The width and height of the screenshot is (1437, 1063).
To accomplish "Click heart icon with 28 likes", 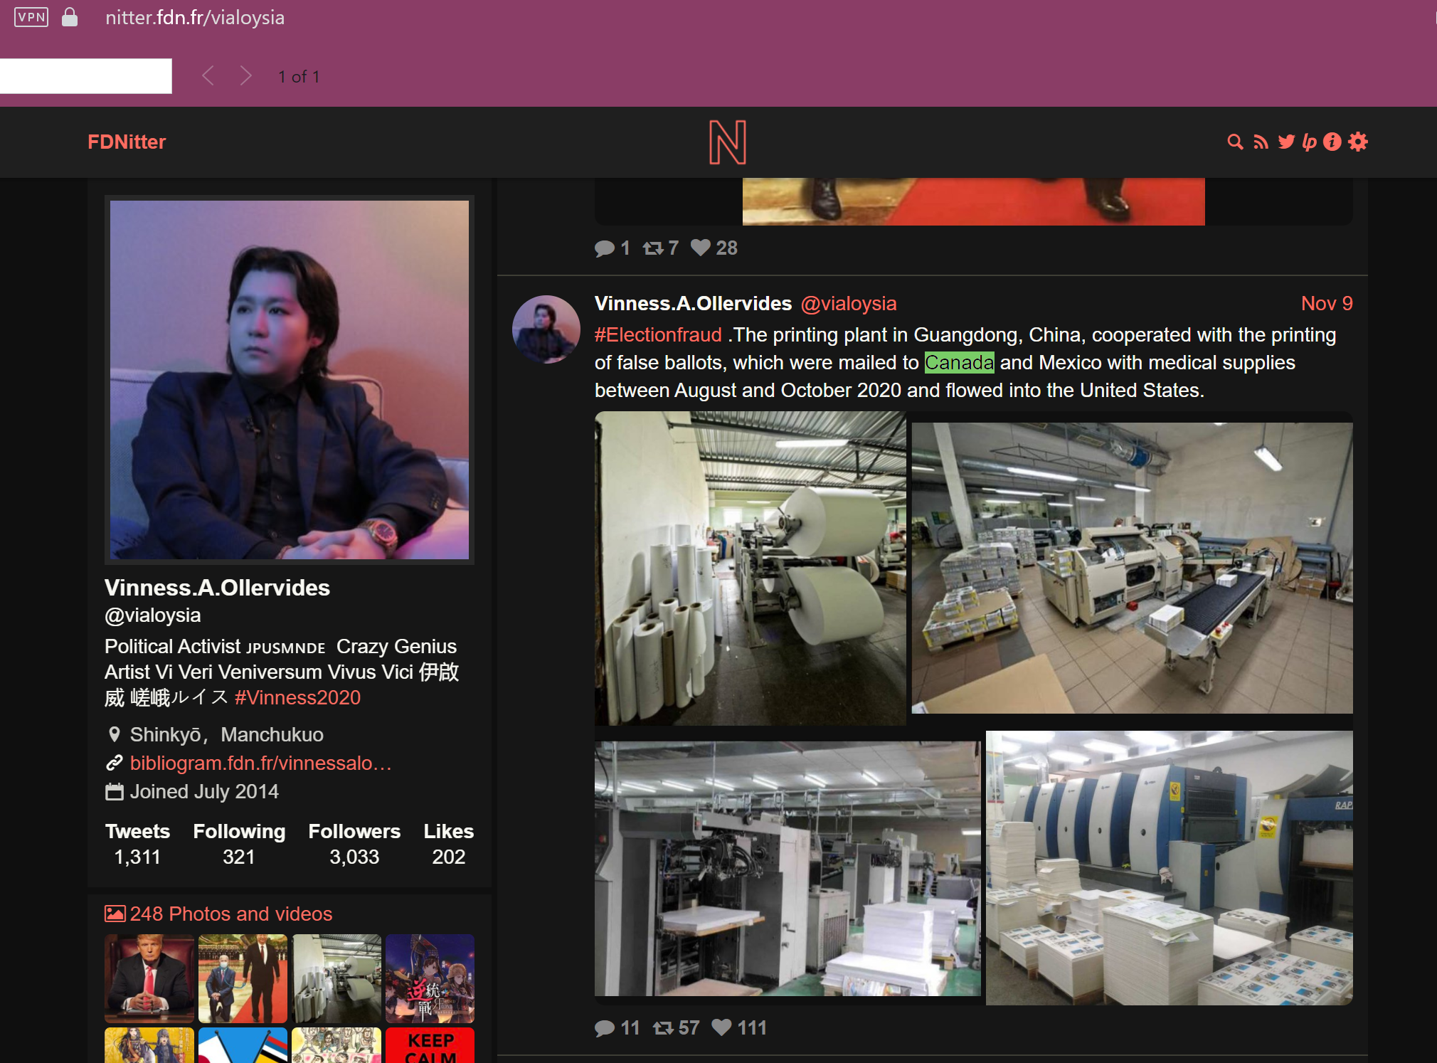I will (x=701, y=248).
